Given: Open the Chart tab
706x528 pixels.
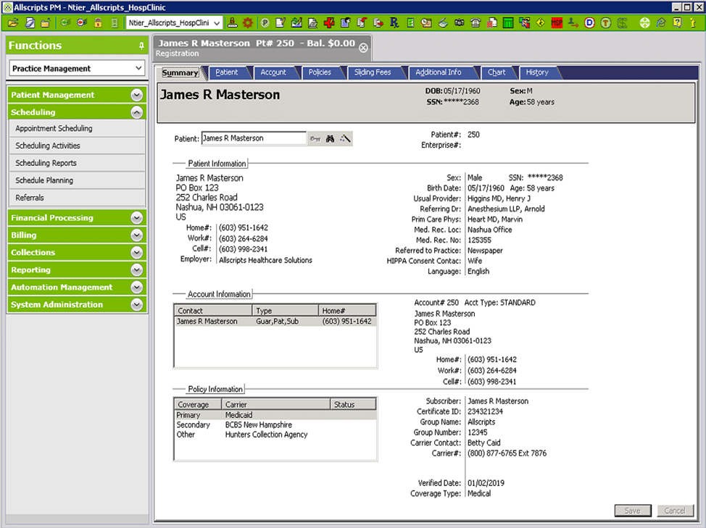Looking at the screenshot, I should [x=498, y=72].
